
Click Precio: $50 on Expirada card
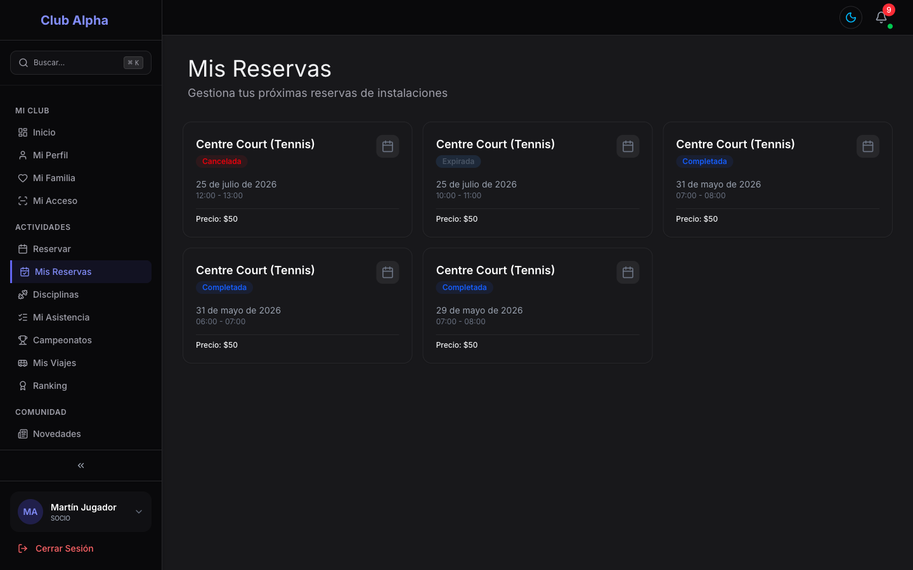coord(457,219)
